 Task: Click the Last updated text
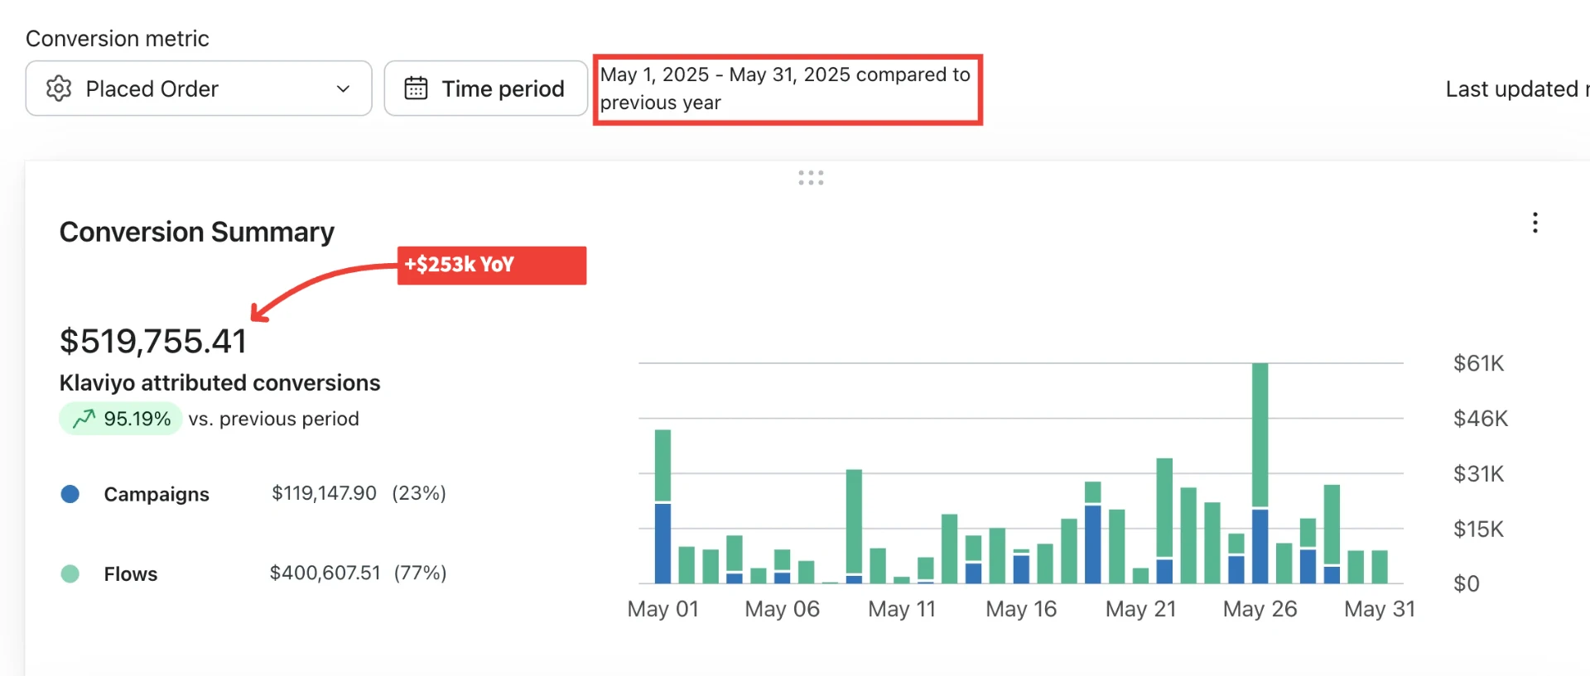pos(1517,89)
